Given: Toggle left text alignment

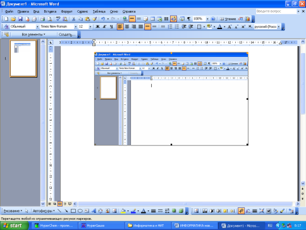Looking at the screenshot, I should click(120, 27).
